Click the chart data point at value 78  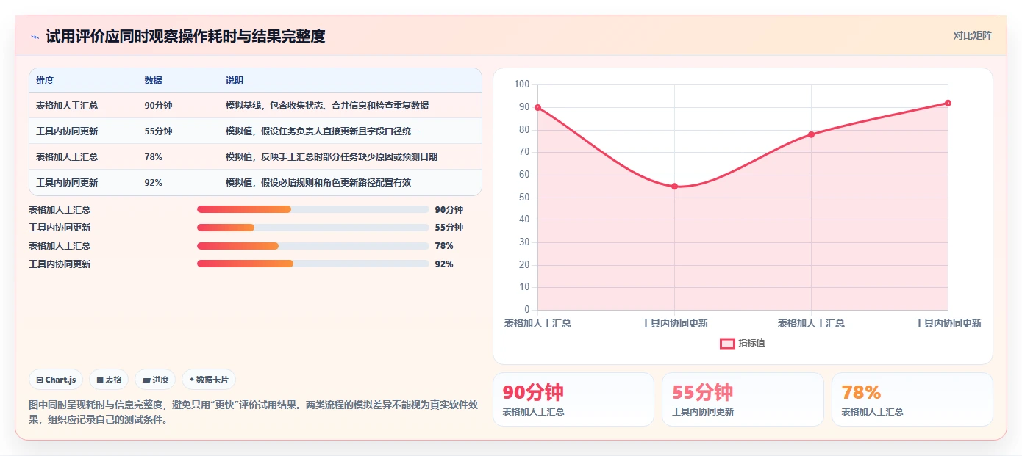point(811,134)
